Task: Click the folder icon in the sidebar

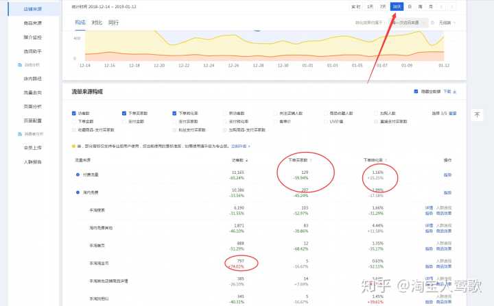Action: click(x=19, y=64)
